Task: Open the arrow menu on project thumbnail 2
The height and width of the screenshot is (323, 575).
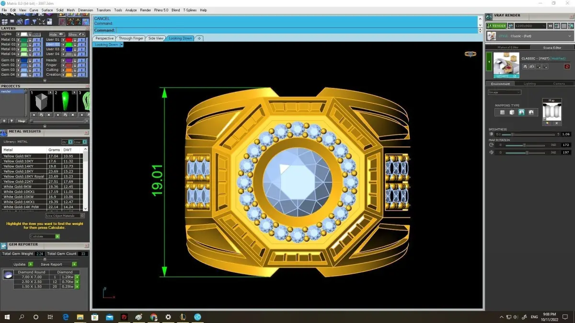Action: (74, 92)
